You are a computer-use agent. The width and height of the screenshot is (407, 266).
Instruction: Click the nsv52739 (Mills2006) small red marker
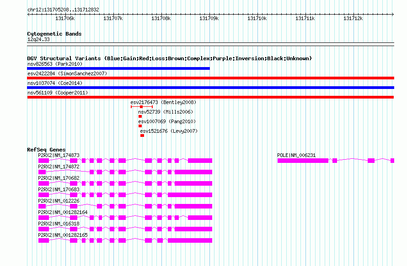[140, 116]
